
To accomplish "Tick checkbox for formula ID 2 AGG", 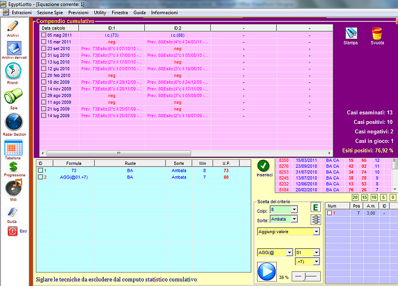I will [40, 177].
